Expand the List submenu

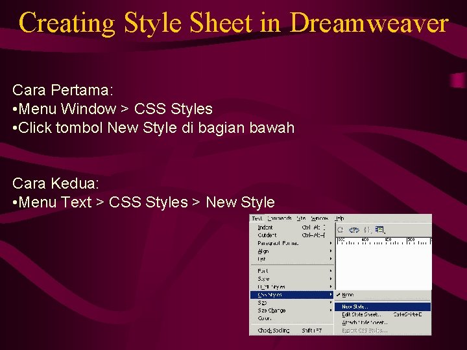click(292, 259)
